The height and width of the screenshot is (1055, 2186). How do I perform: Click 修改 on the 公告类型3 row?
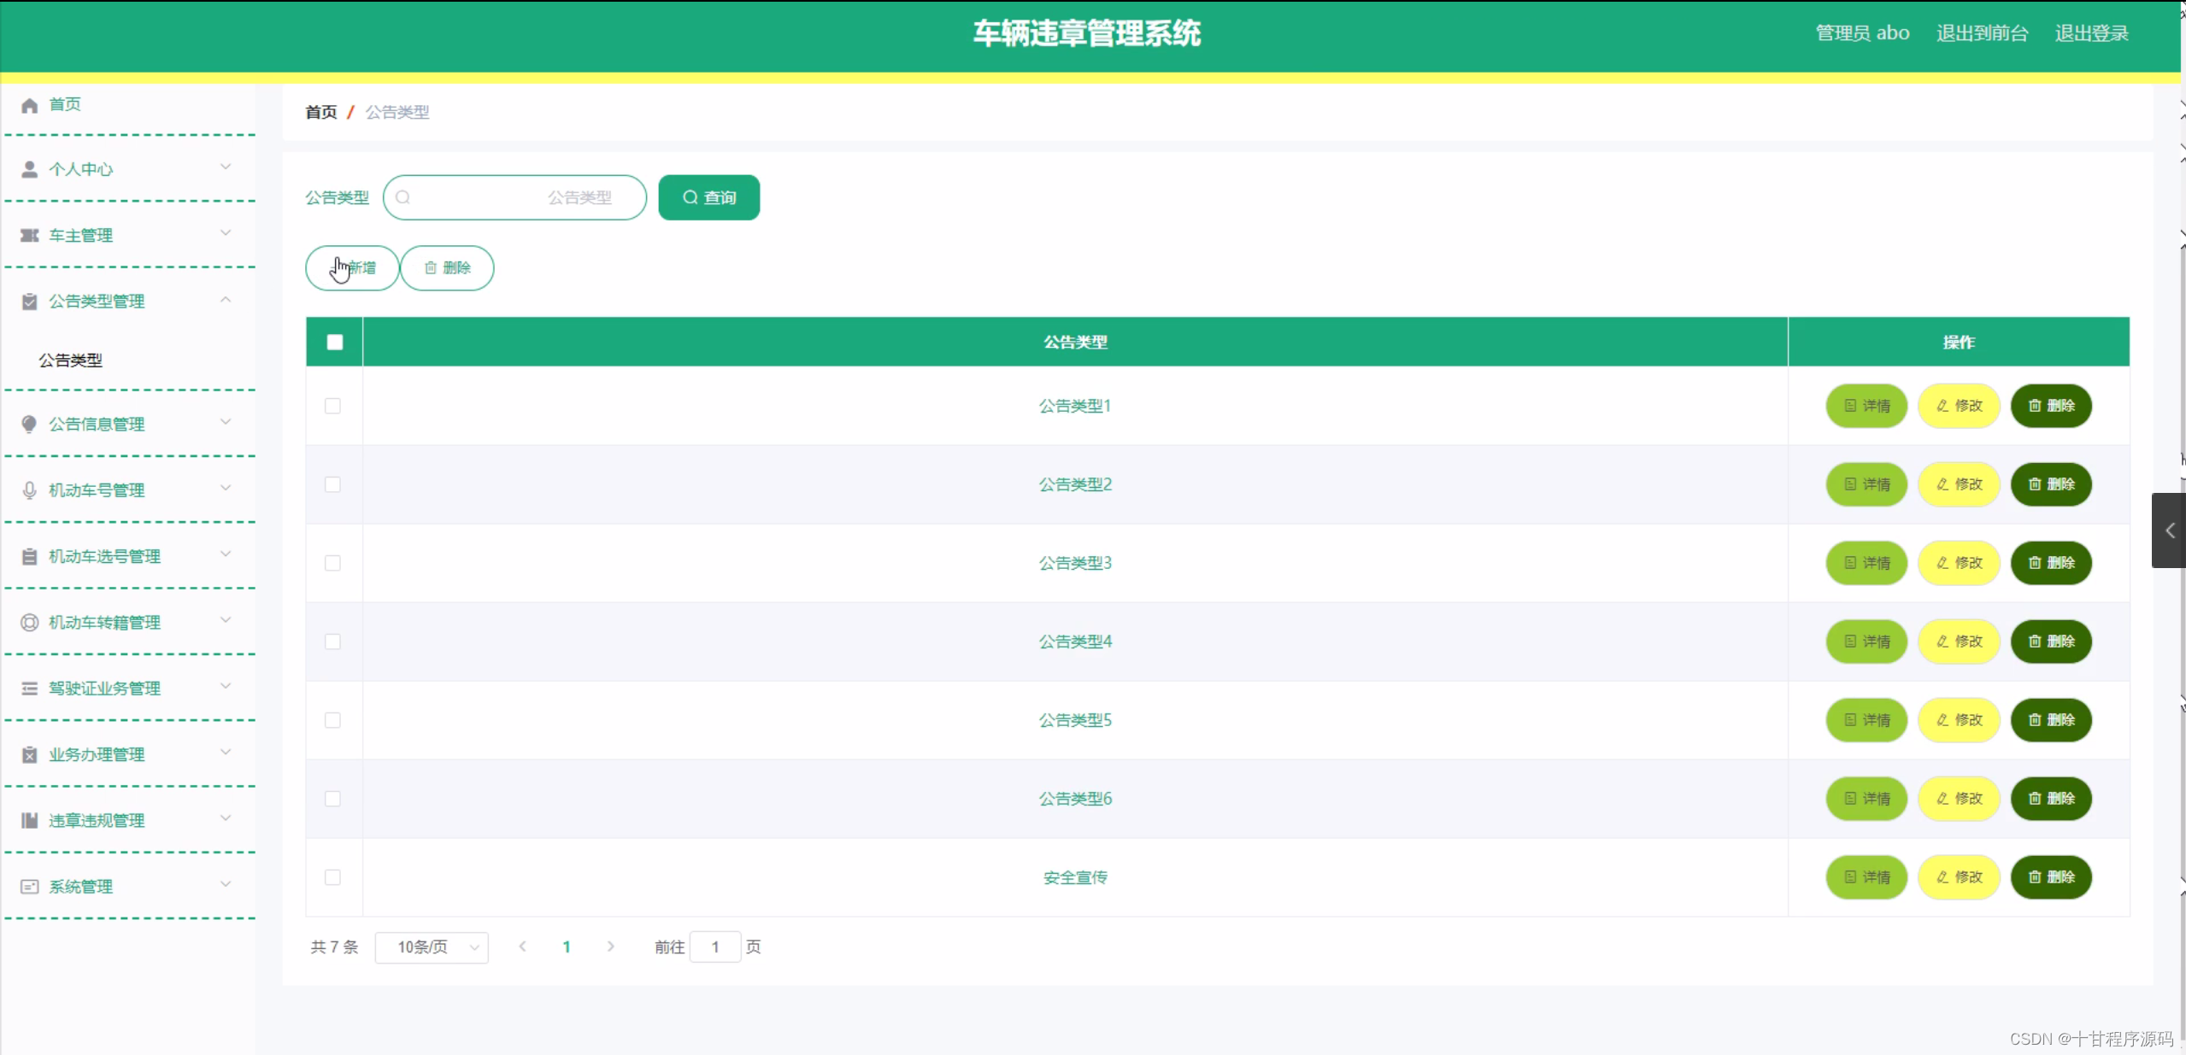1959,563
